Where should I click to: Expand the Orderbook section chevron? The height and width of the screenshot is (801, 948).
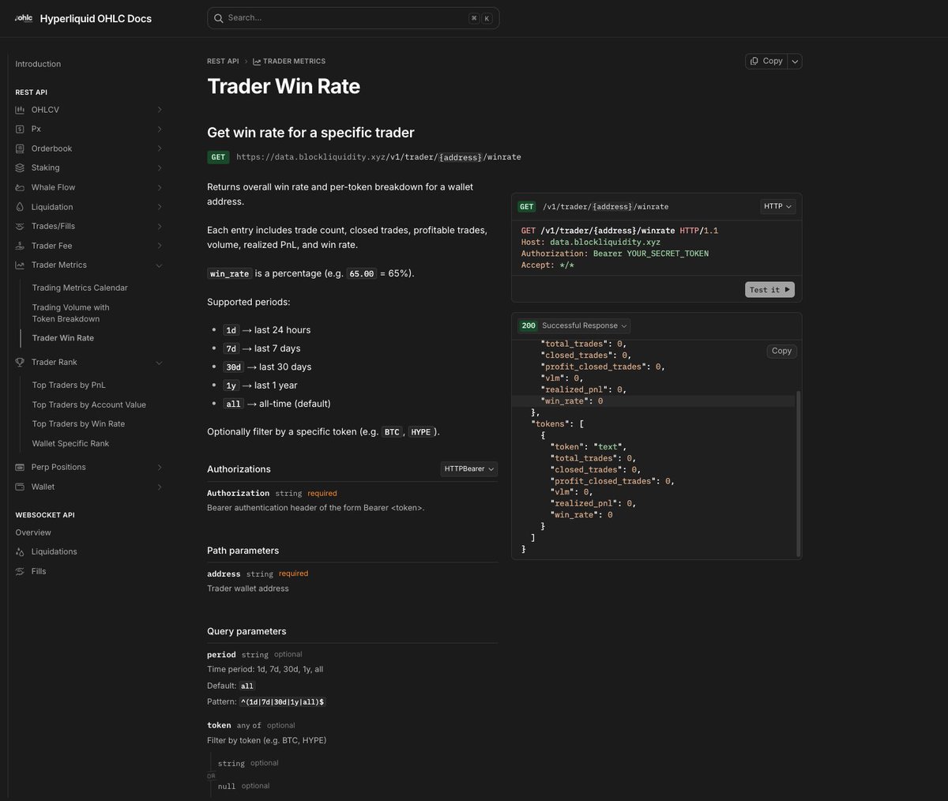click(x=160, y=149)
